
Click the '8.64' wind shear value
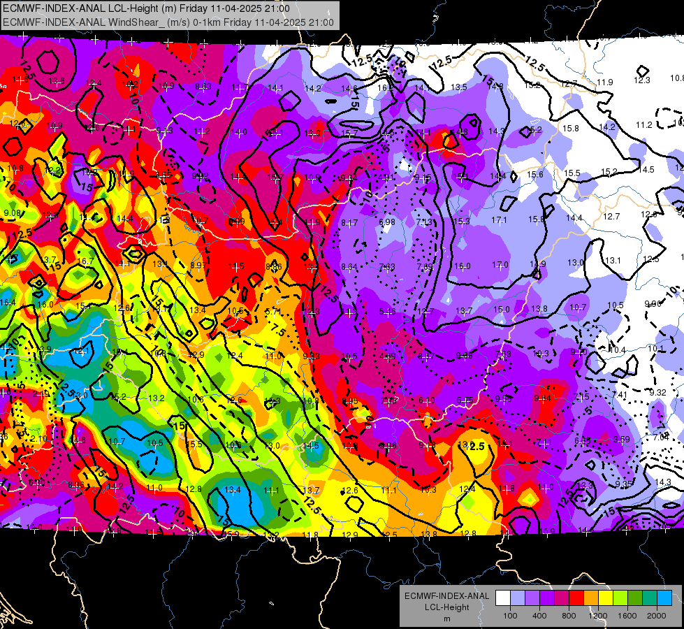pos(349,266)
